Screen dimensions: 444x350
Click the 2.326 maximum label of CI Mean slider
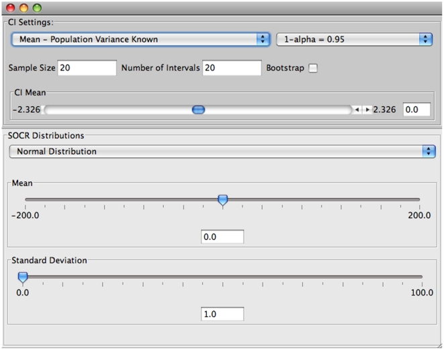tap(384, 110)
